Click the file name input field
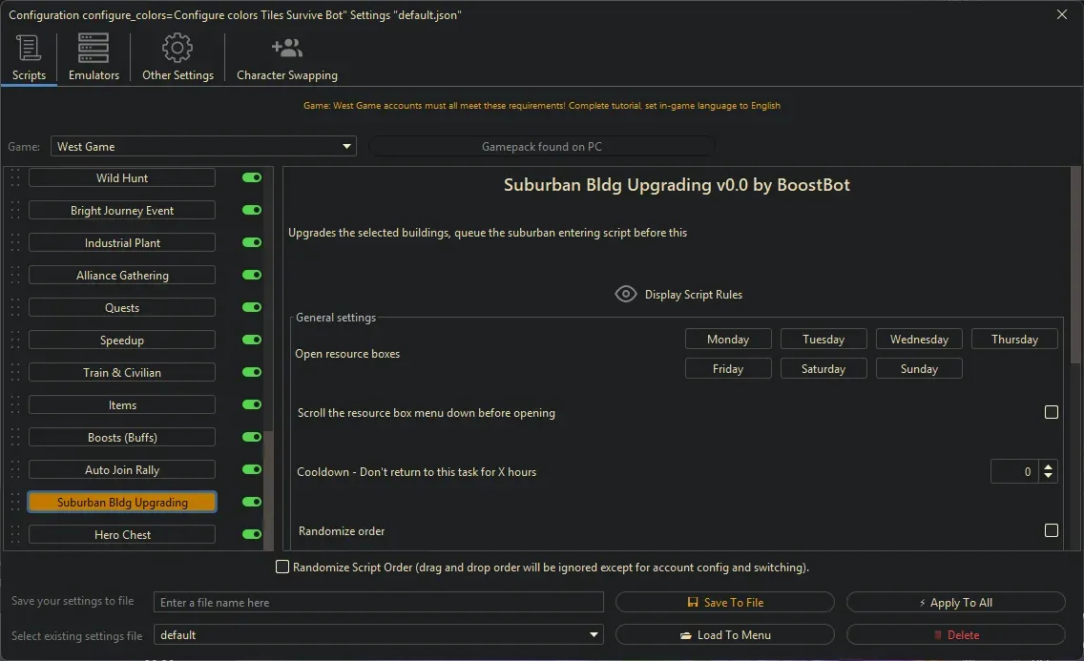The width and height of the screenshot is (1084, 661). click(x=379, y=602)
